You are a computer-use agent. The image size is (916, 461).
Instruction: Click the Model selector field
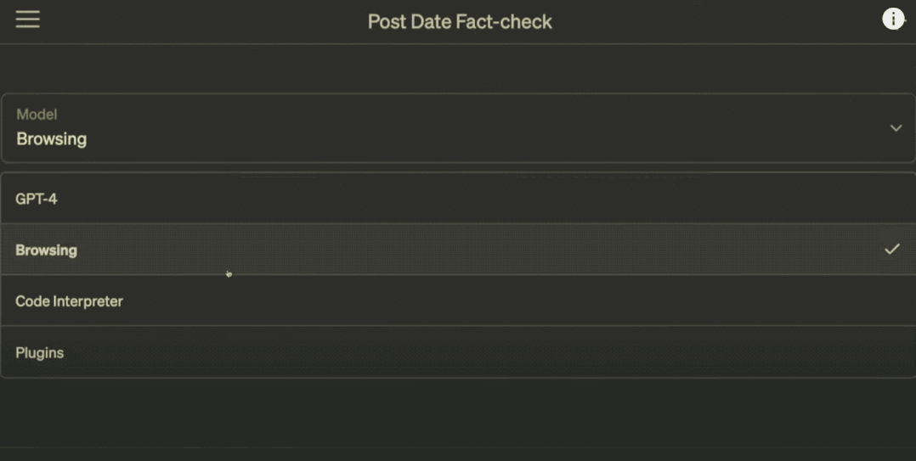point(458,128)
